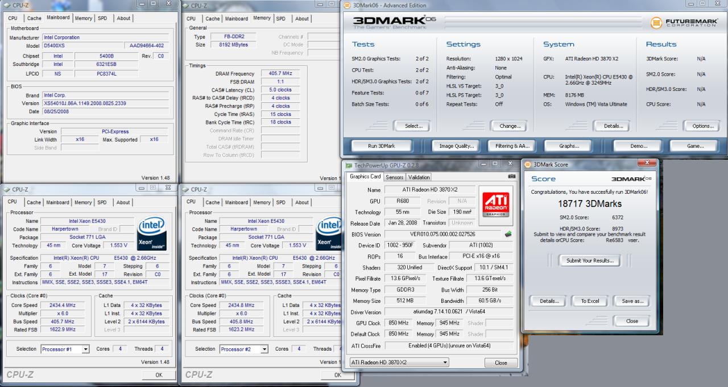This screenshot has height=387, width=728.
Task: Click Details... in the 3DMark Score dialog
Action: 549,301
